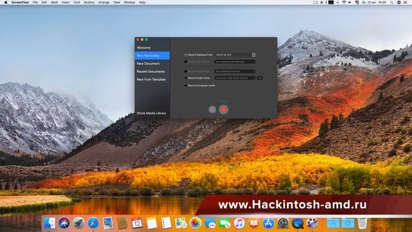Open the ASUS display source dropdown
The height and width of the screenshot is (232, 412).
click(x=235, y=55)
